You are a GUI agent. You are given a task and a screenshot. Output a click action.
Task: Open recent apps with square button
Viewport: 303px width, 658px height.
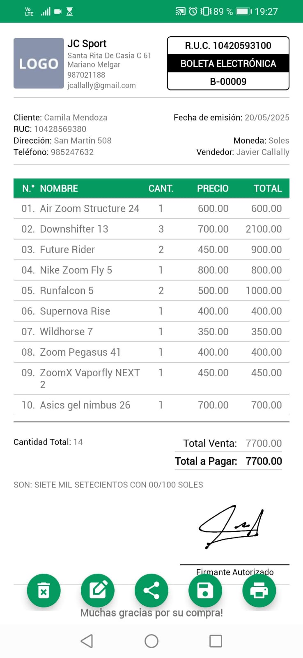click(216, 641)
